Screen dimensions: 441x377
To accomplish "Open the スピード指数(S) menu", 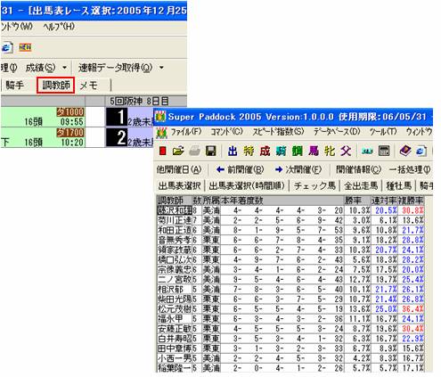I will point(278,131).
